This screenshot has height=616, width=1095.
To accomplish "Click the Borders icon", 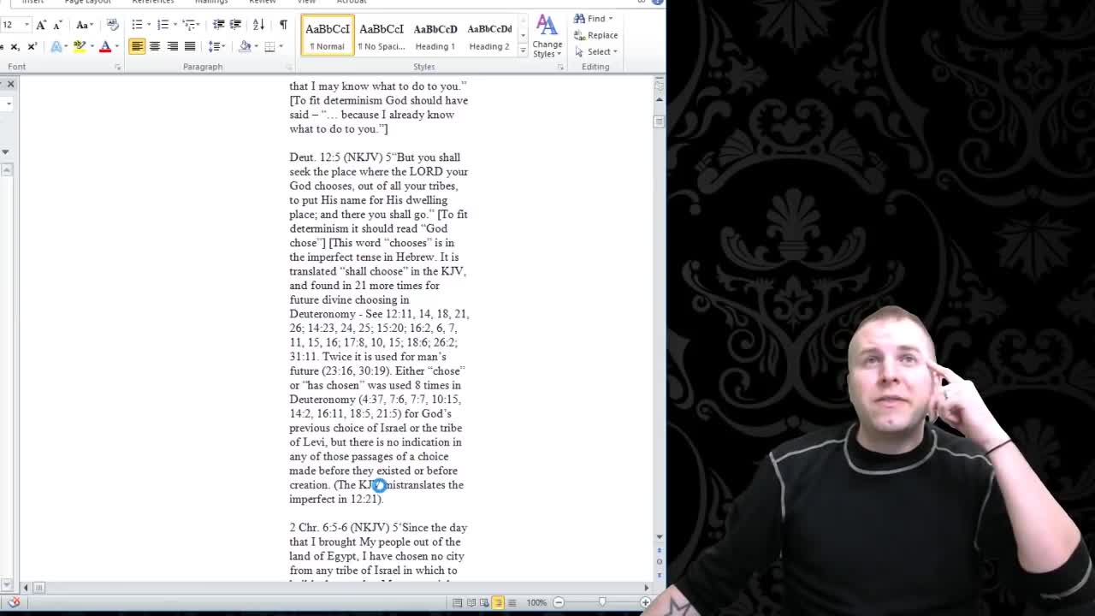I will coord(269,46).
